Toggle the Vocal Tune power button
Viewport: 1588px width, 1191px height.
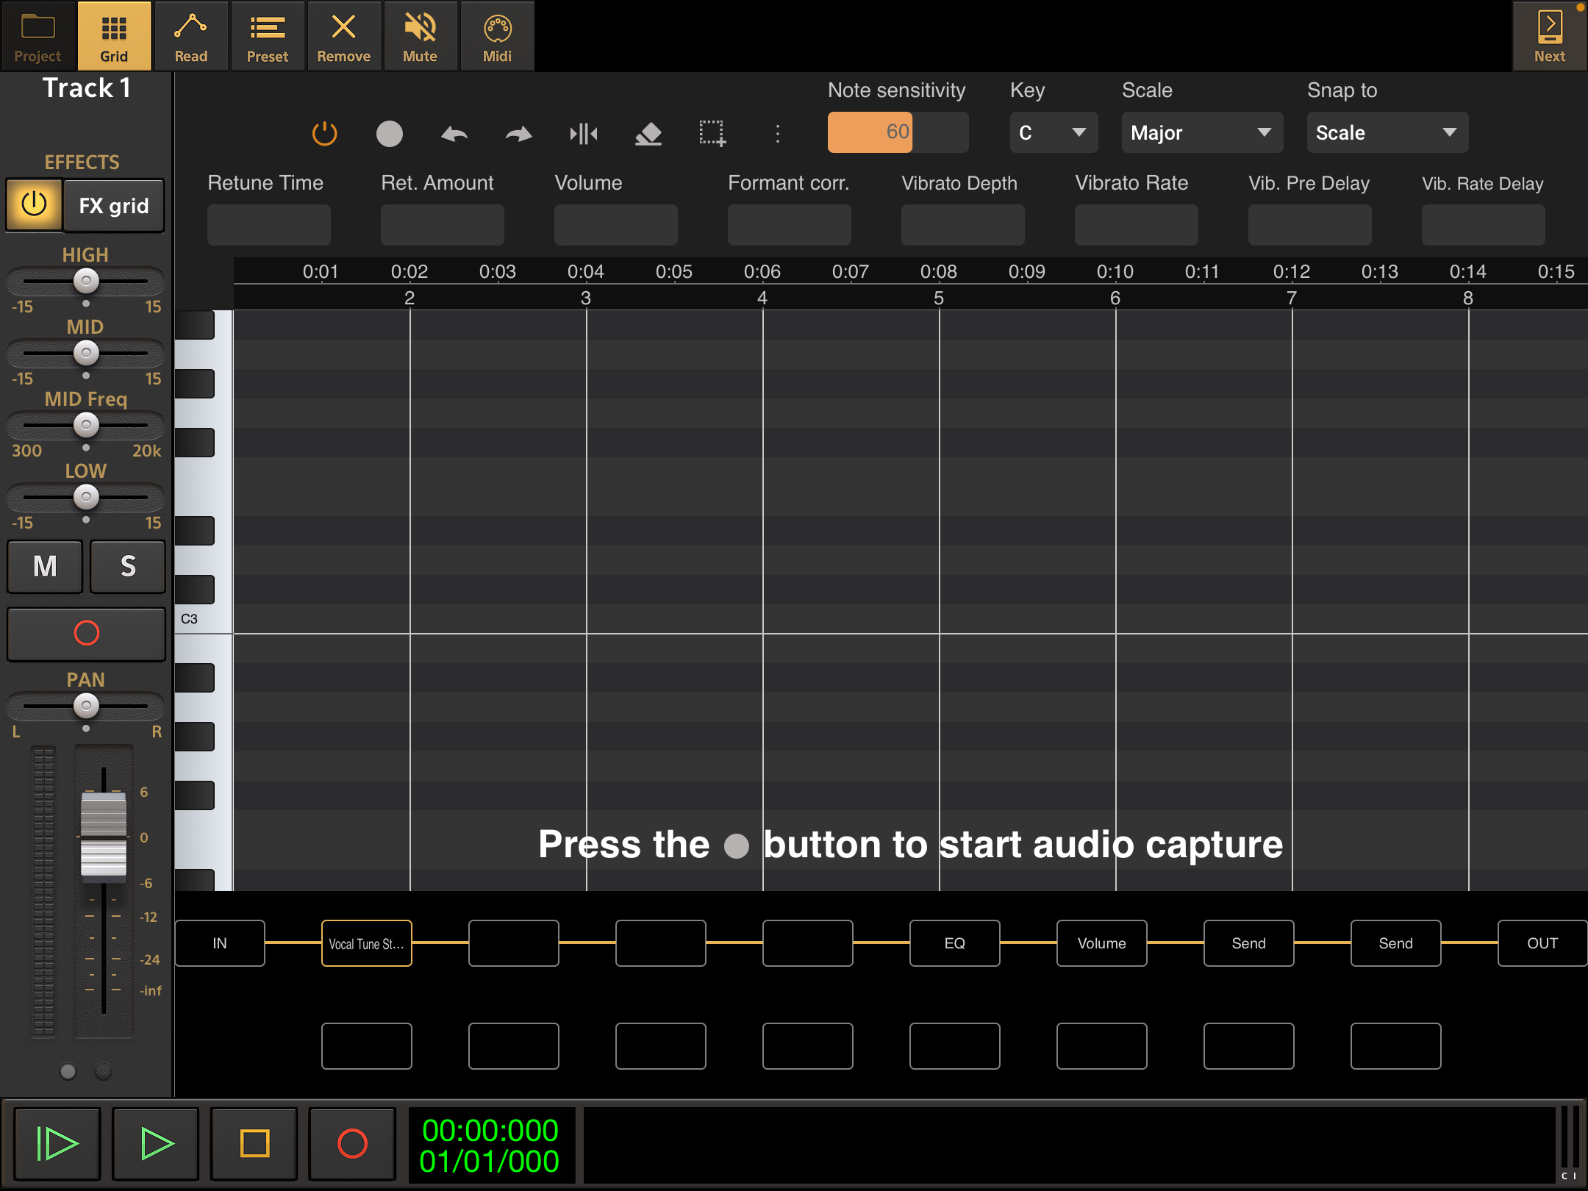click(x=324, y=134)
